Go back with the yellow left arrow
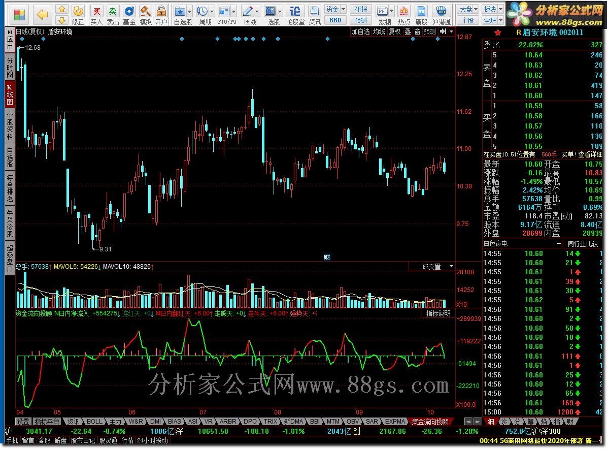 (42, 15)
